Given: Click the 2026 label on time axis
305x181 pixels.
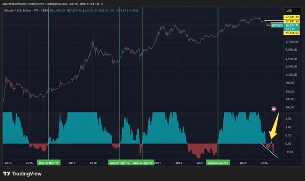Looking at the screenshot, I should click(x=264, y=163).
